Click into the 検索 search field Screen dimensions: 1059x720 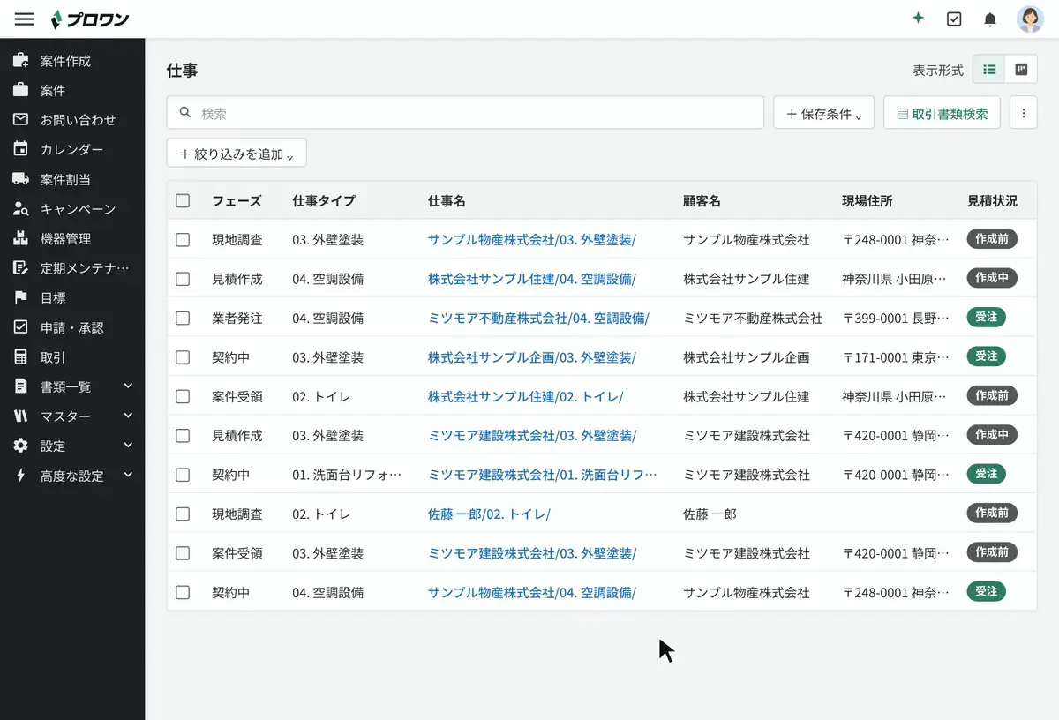point(465,113)
